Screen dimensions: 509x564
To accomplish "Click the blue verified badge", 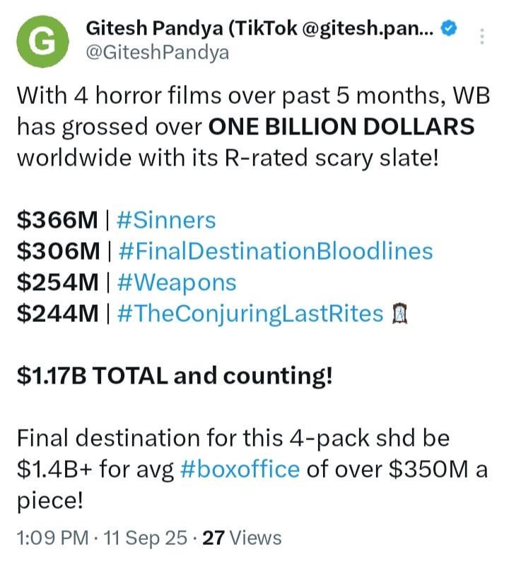I will [449, 30].
